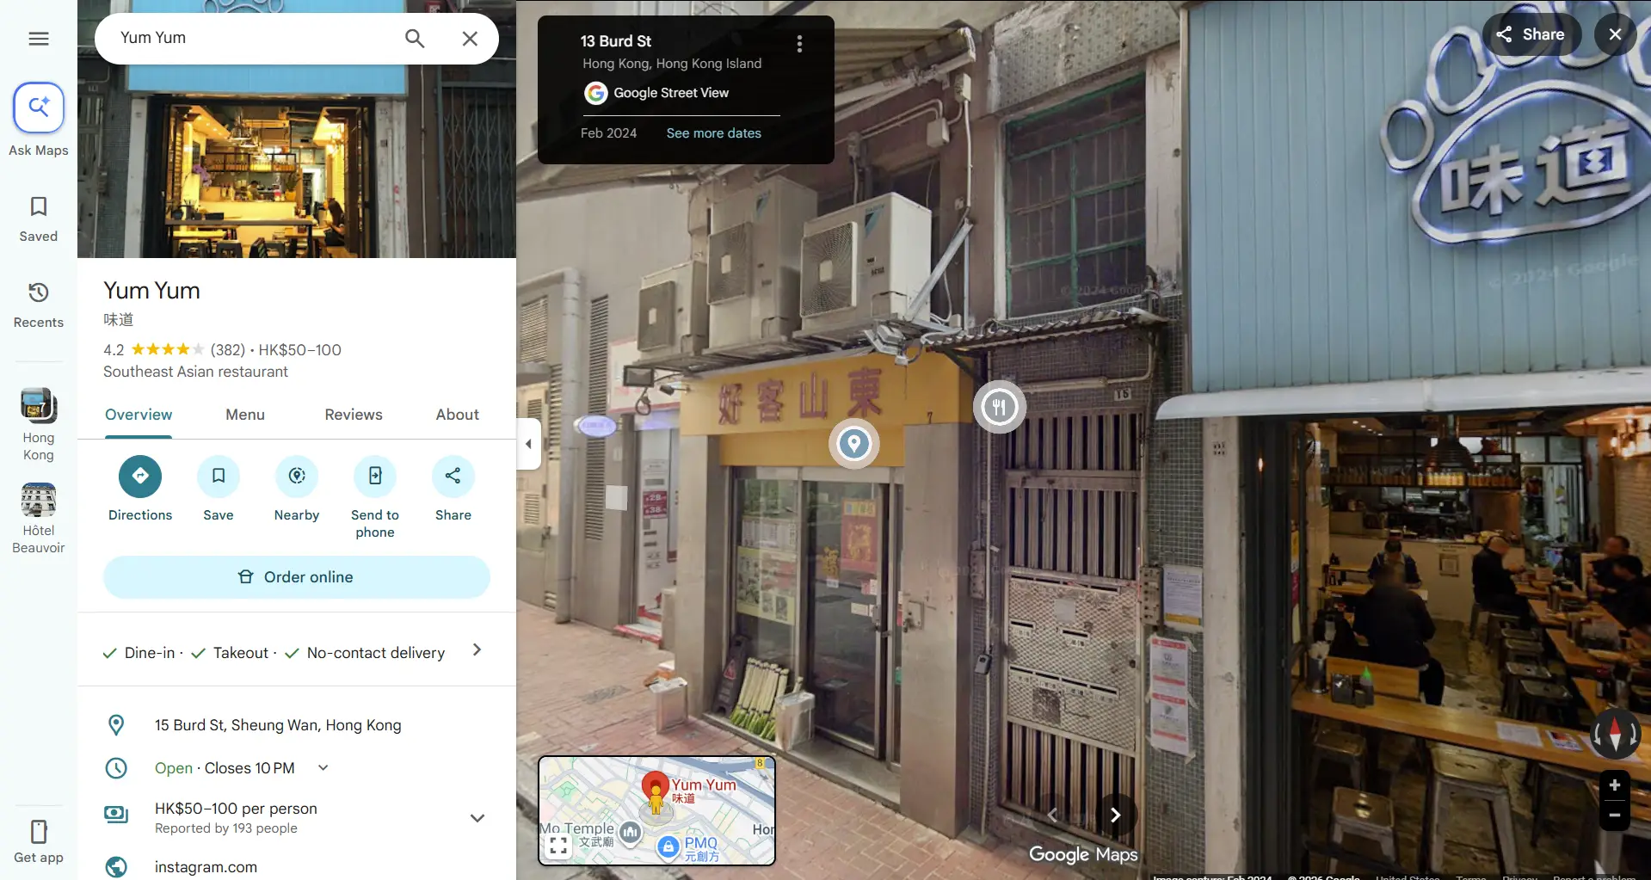Switch to the Overview tab

(139, 415)
